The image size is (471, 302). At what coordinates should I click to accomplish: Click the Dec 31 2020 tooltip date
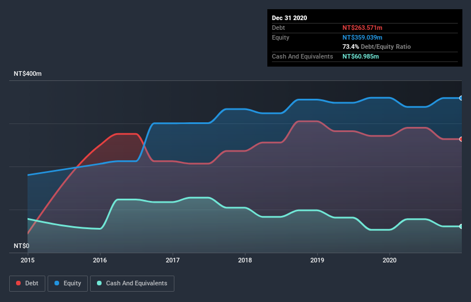pyautogui.click(x=289, y=18)
